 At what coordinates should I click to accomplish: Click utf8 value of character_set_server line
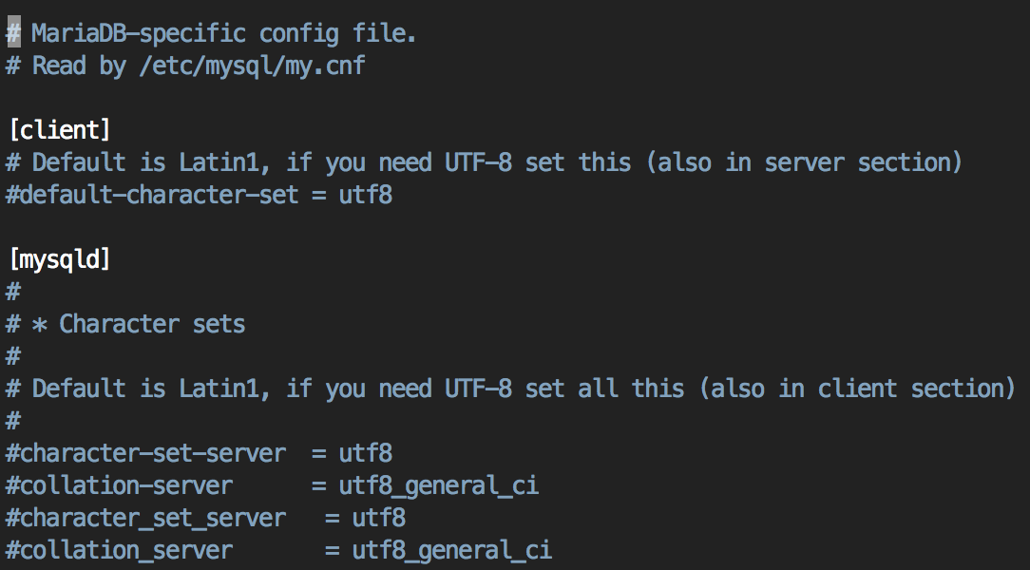tap(379, 518)
